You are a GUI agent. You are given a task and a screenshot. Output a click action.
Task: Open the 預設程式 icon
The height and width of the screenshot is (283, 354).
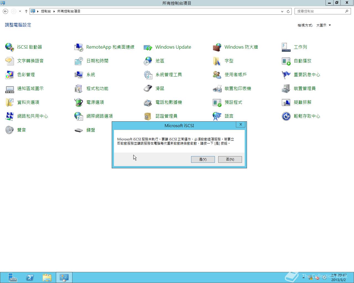coord(217,102)
